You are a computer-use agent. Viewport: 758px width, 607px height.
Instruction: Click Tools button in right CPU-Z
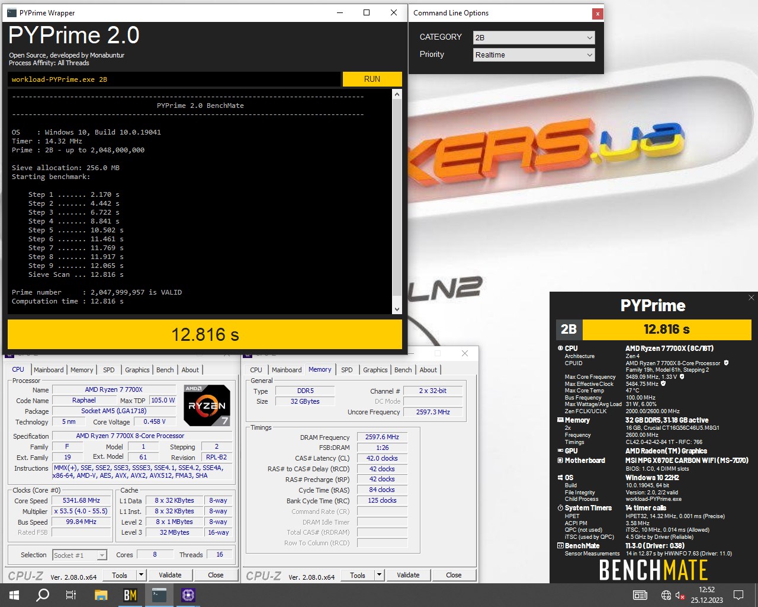358,575
